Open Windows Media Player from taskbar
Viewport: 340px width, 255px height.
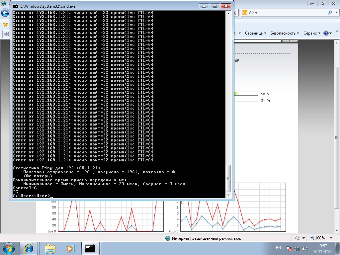click(70, 248)
